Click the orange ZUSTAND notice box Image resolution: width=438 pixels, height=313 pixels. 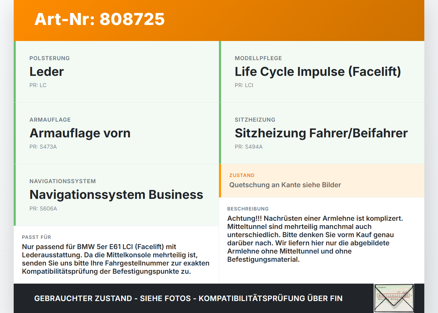click(322, 181)
